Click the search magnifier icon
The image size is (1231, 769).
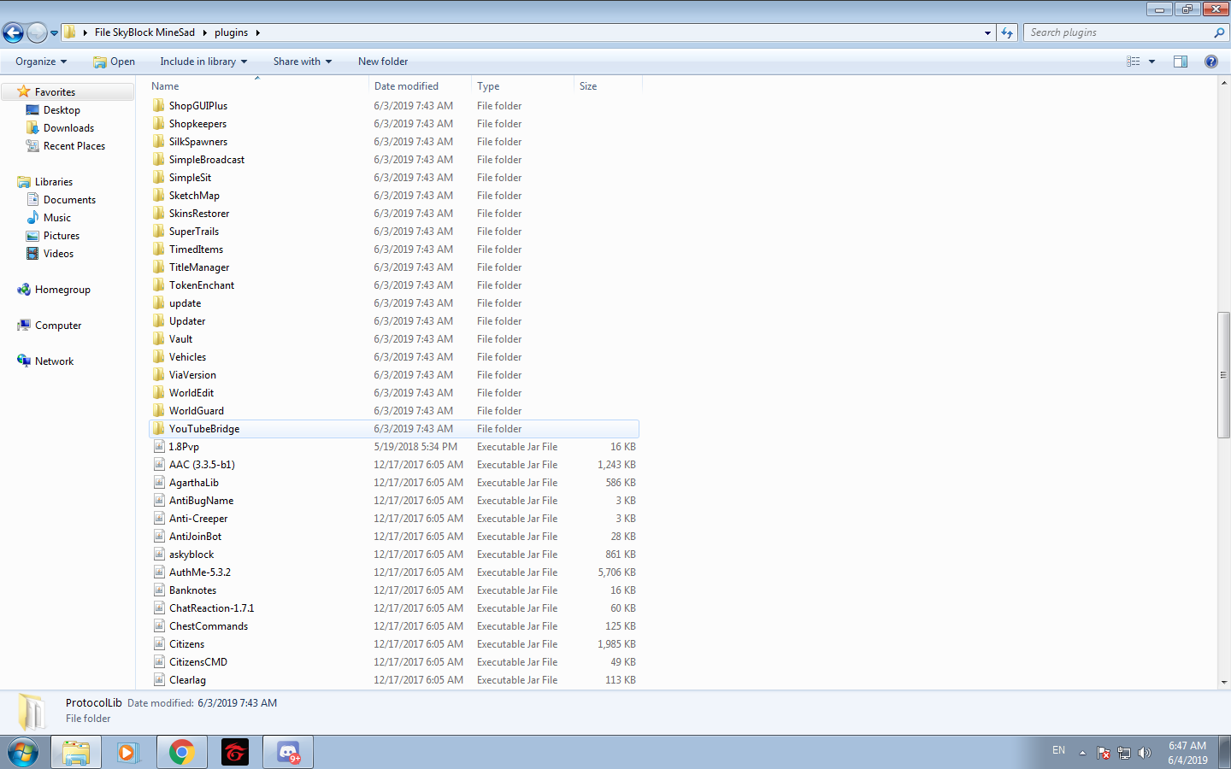click(1219, 32)
